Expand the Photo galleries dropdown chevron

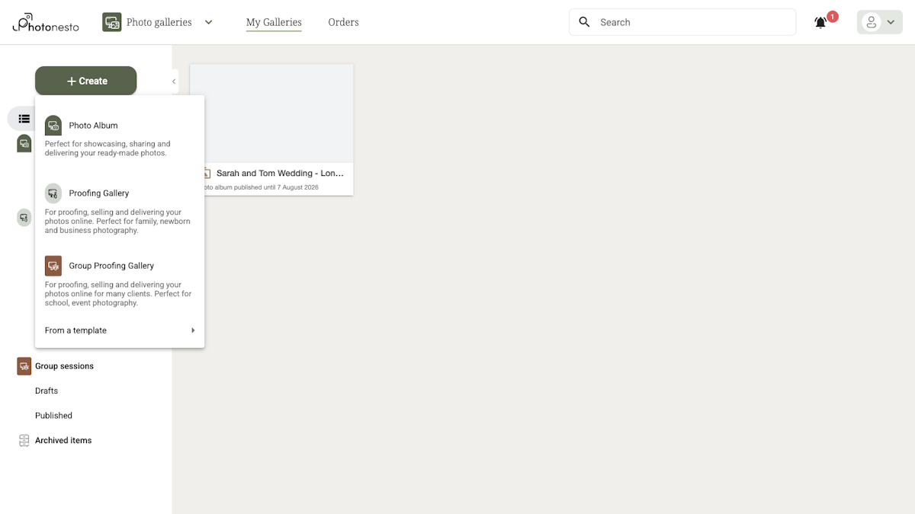click(x=208, y=22)
